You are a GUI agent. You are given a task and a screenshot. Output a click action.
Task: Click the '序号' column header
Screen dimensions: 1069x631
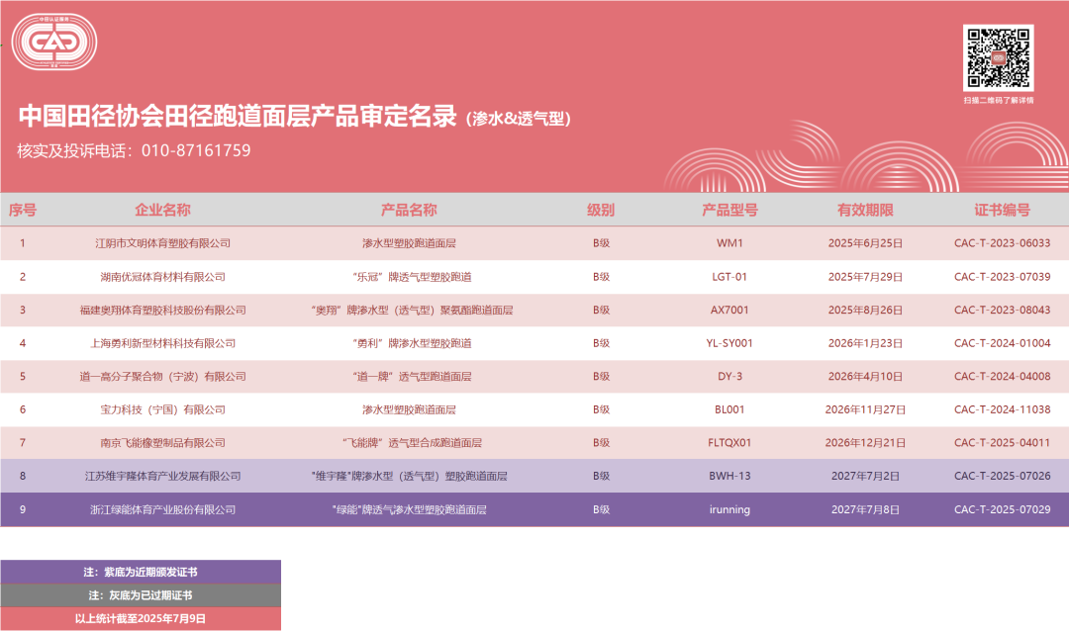coord(23,210)
